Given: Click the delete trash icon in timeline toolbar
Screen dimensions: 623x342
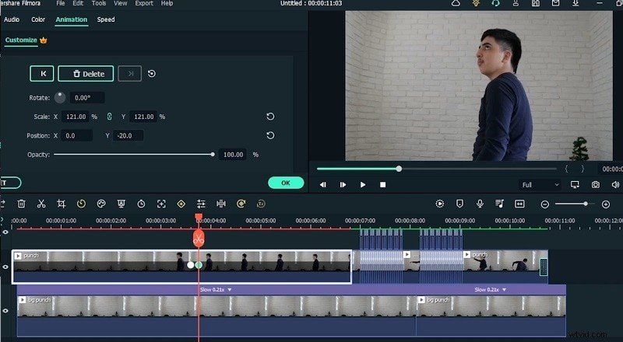Looking at the screenshot, I should coord(22,204).
